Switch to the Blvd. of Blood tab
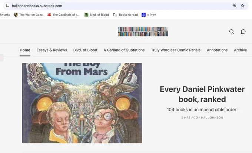This screenshot has height=153, width=252. [85, 50]
